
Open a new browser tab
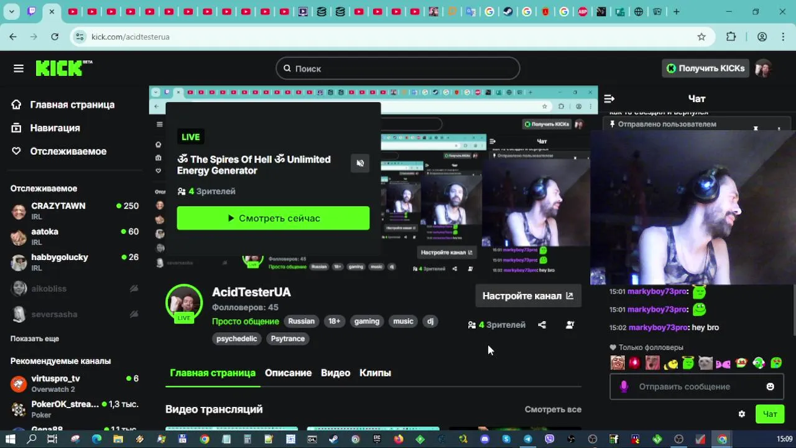coord(677,11)
